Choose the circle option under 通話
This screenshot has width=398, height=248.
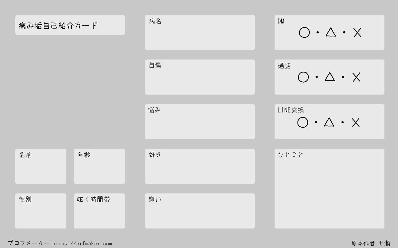pos(303,77)
